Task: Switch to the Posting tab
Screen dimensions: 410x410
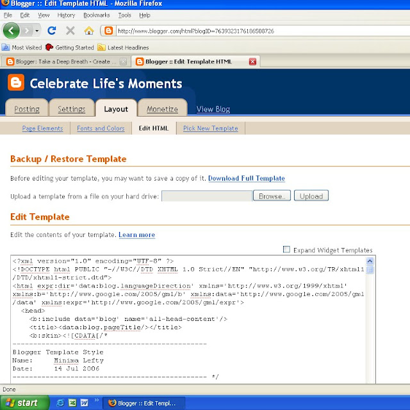Action: (27, 108)
